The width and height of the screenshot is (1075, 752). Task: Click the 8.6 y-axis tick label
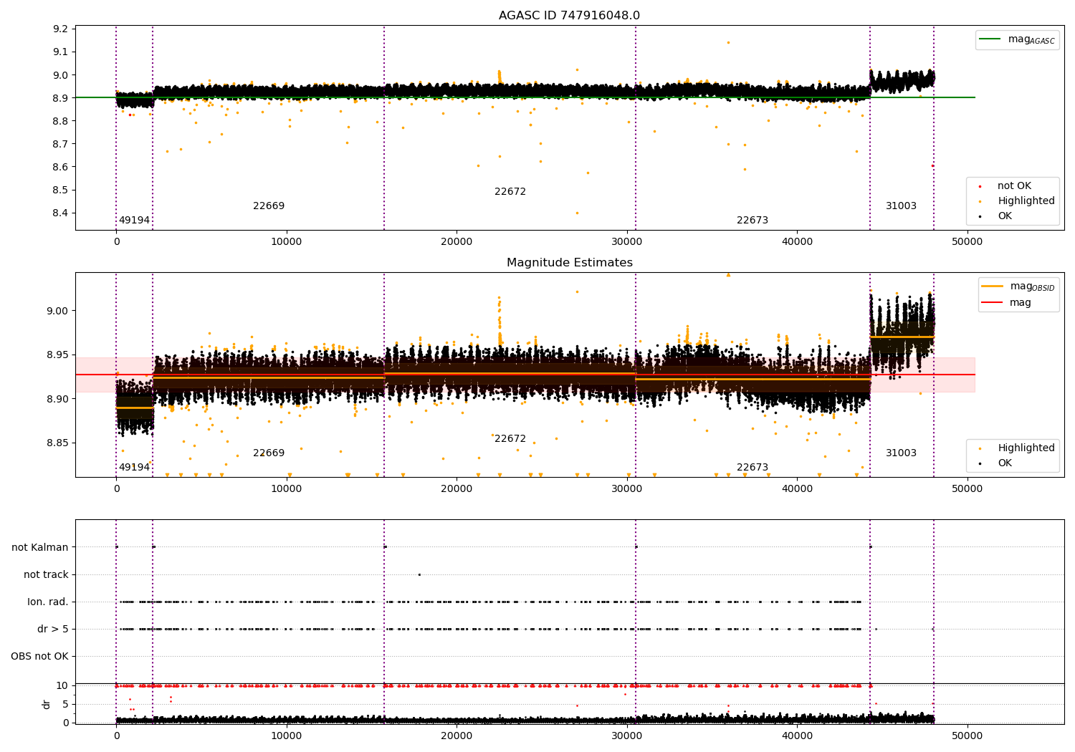click(61, 168)
